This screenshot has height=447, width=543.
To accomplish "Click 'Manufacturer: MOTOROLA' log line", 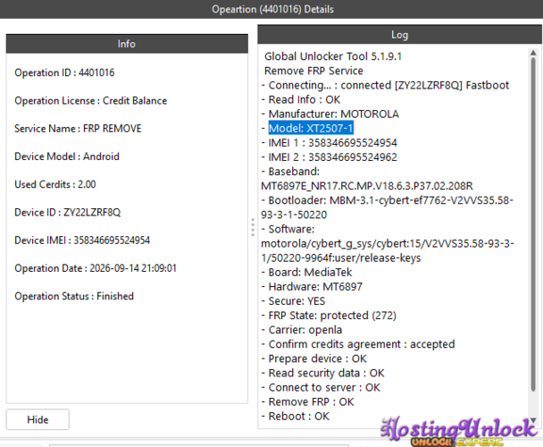I will tap(330, 114).
